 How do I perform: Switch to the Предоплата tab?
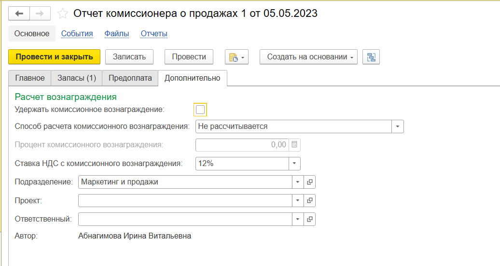(x=130, y=78)
